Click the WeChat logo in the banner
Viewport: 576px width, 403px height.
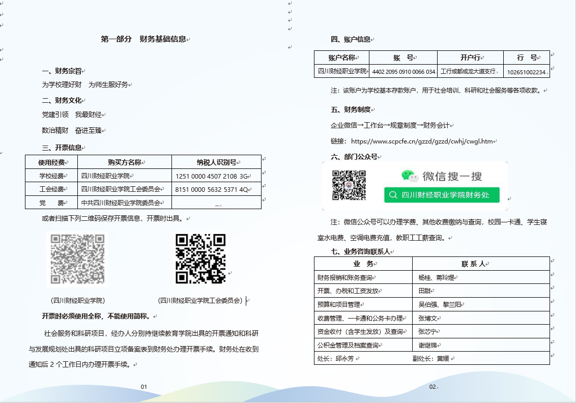pos(410,176)
